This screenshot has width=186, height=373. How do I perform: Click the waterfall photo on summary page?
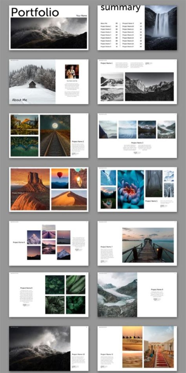pyautogui.click(x=161, y=28)
